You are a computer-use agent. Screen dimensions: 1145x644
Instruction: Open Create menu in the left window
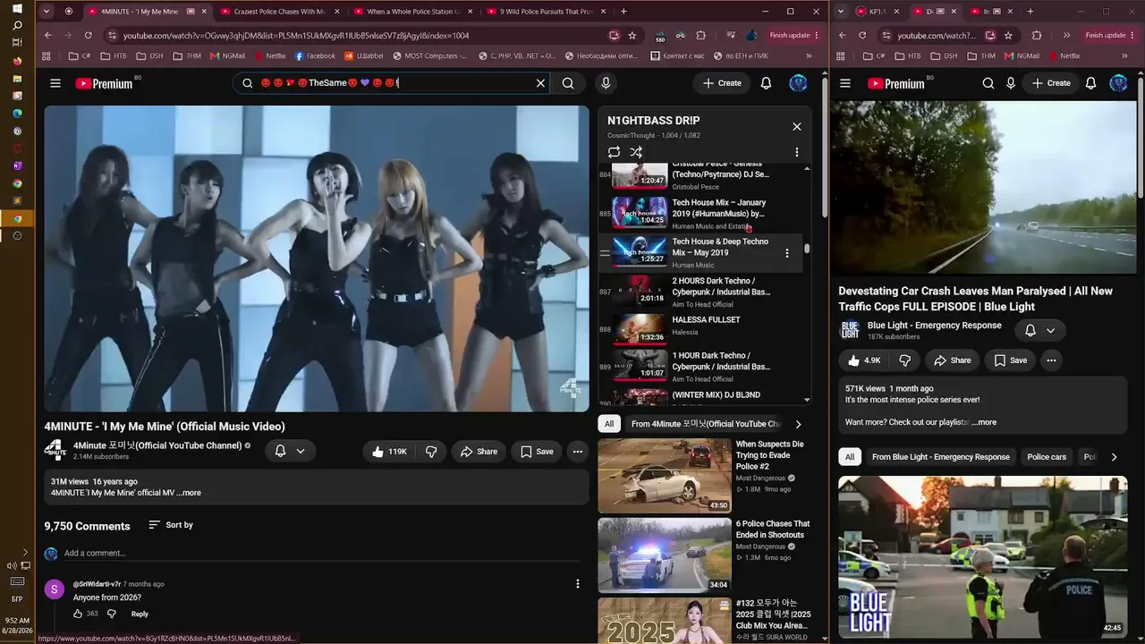click(x=722, y=83)
